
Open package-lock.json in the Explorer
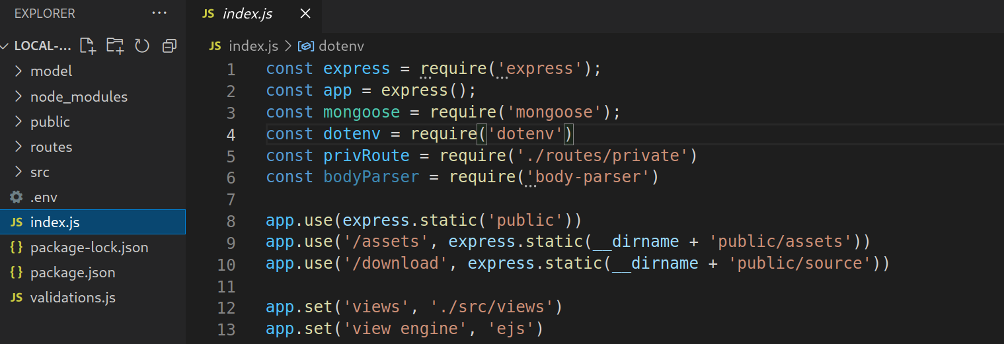(x=89, y=248)
